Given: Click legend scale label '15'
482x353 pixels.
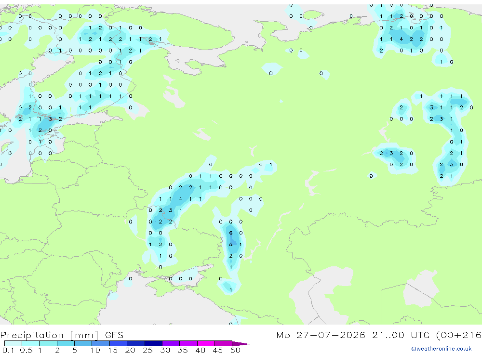Looking at the screenshot, I should tap(113, 350).
